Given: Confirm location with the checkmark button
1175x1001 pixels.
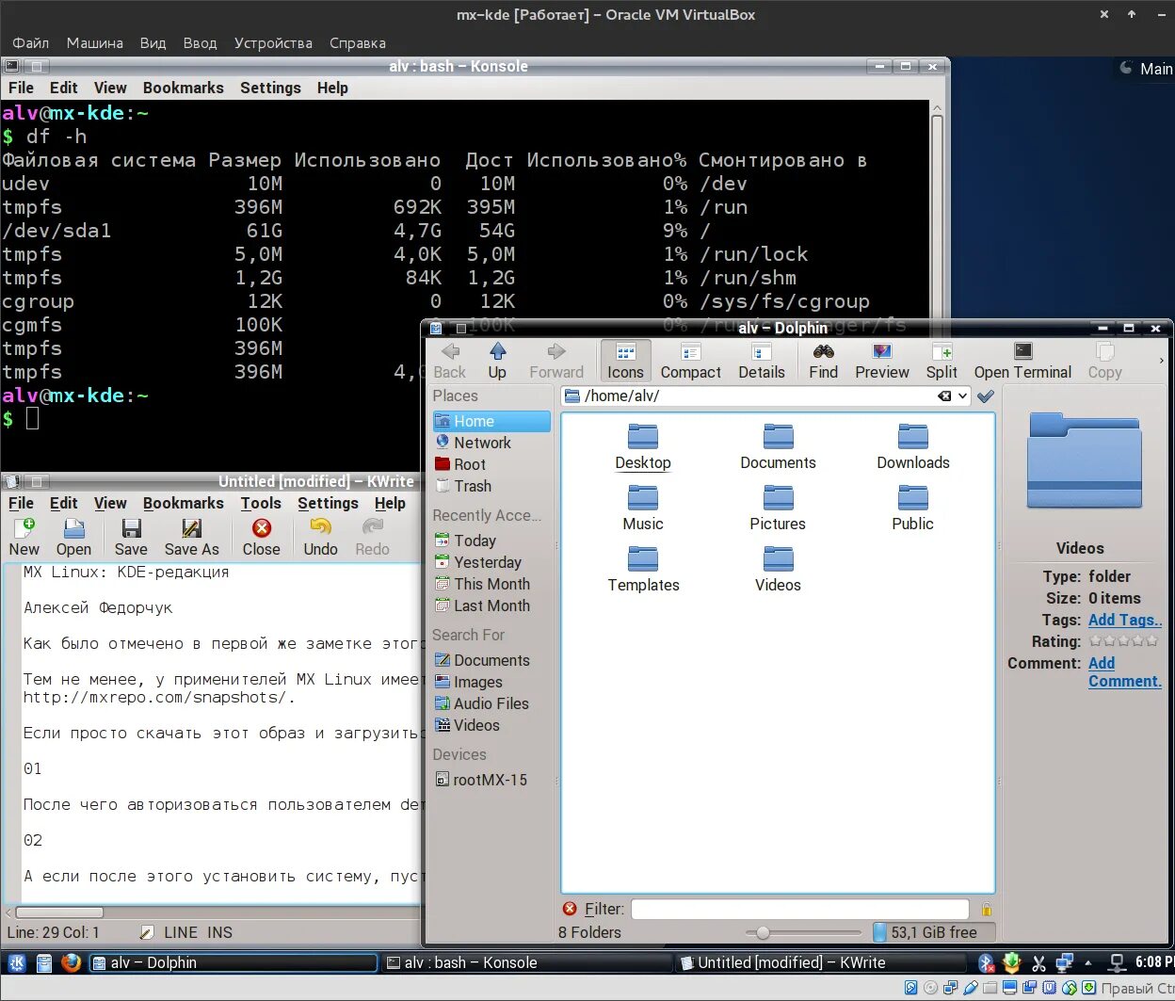Looking at the screenshot, I should pyautogui.click(x=985, y=396).
